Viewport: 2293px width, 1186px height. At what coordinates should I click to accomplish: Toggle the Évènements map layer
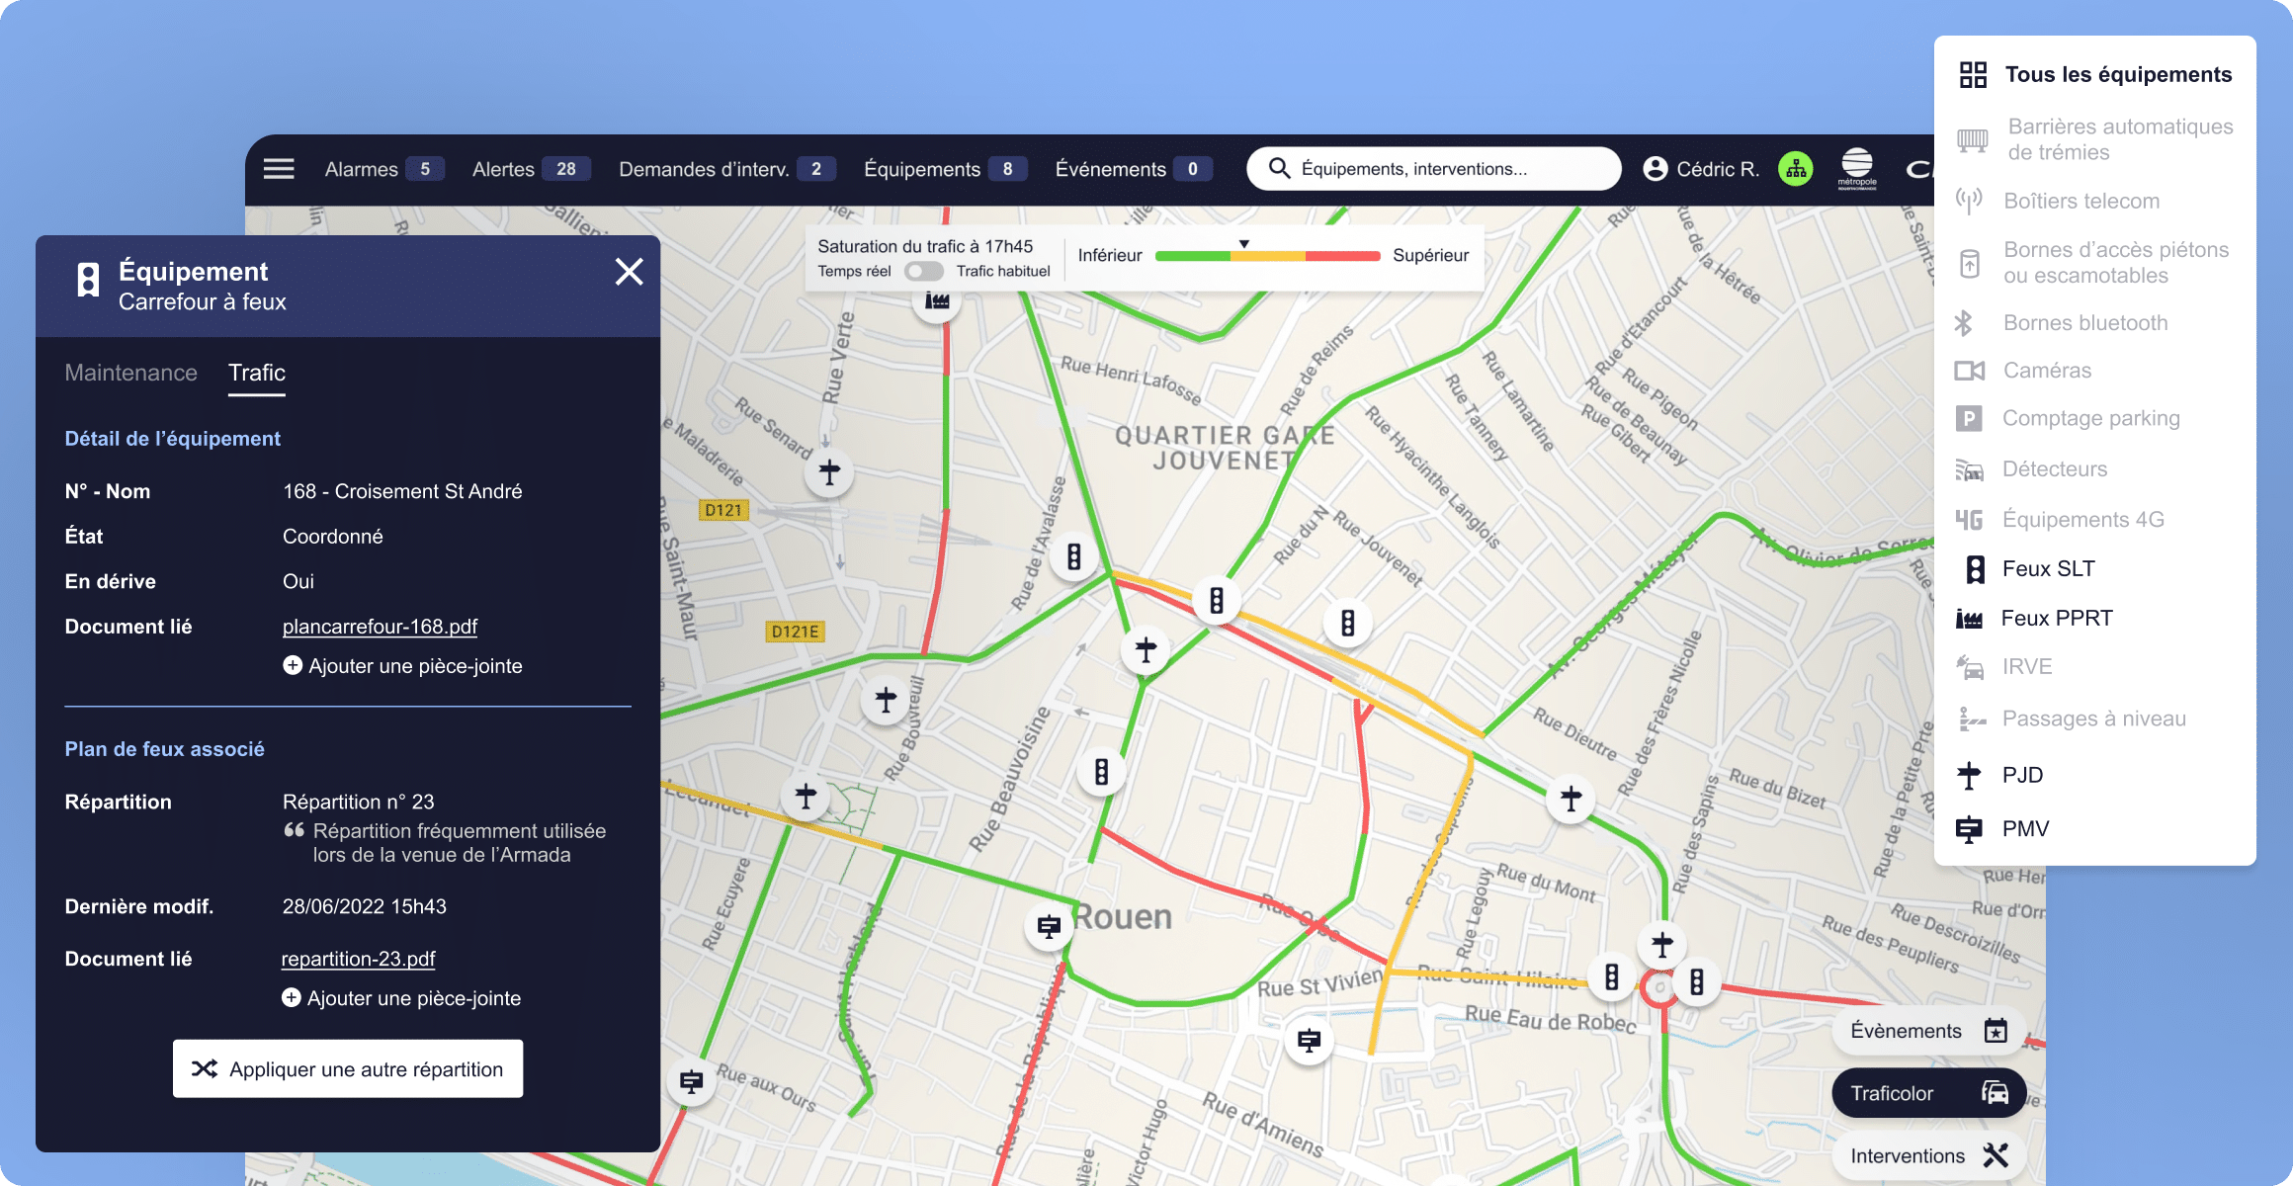pyautogui.click(x=1928, y=1031)
